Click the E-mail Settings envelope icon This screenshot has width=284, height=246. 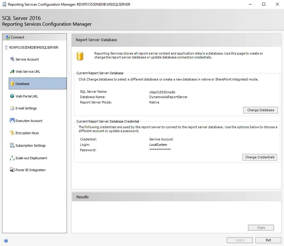(x=12, y=108)
